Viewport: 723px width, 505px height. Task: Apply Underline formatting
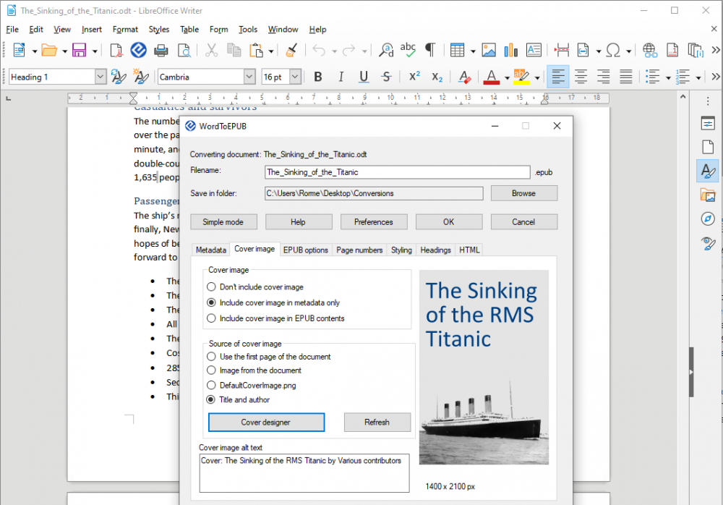pyautogui.click(x=364, y=77)
